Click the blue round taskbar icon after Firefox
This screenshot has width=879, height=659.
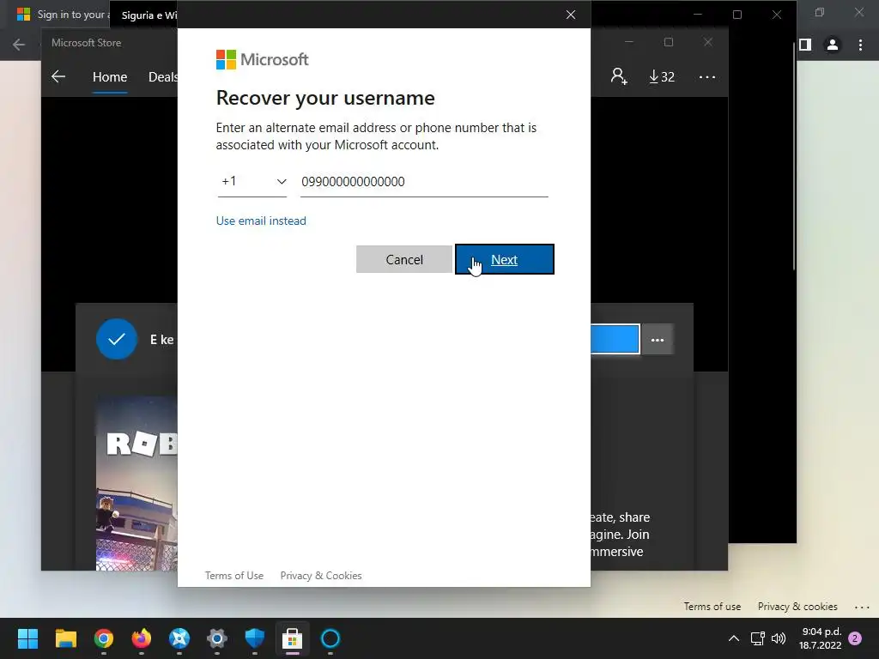(x=179, y=638)
